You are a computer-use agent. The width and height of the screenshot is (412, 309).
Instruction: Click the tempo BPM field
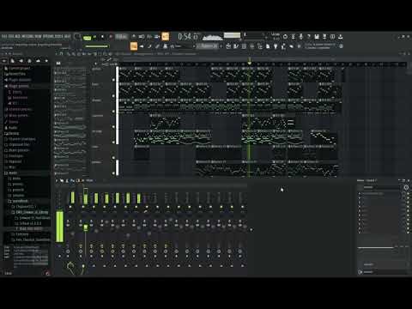[121, 37]
